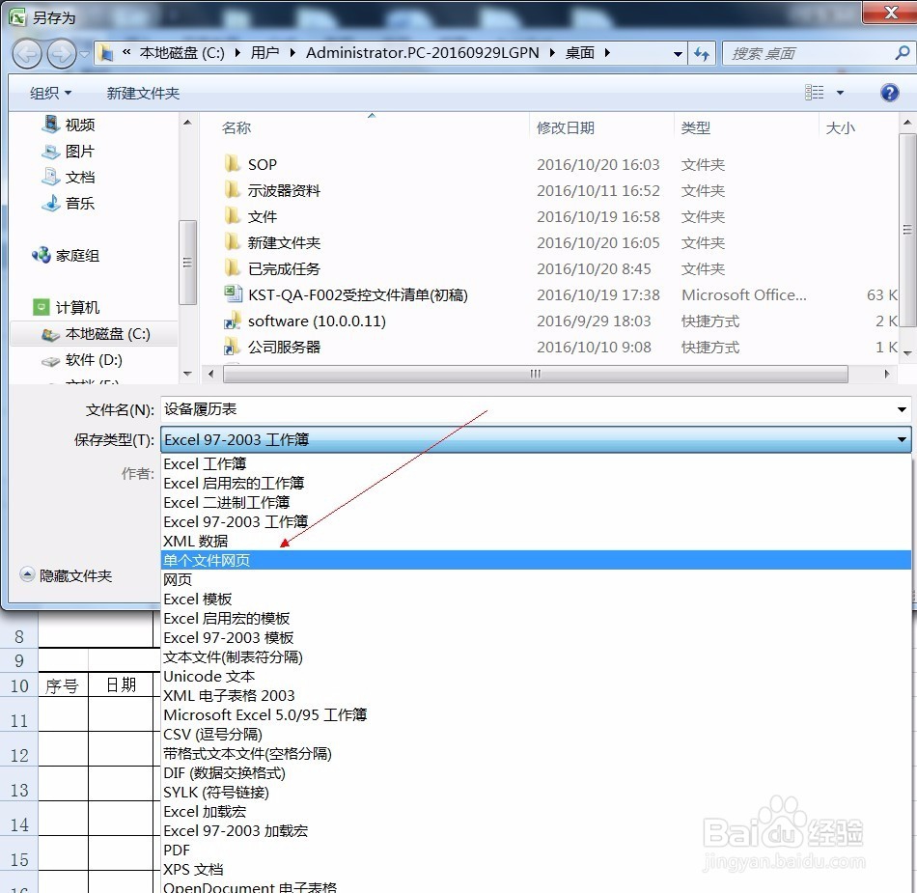Click file list vertical scrollbar down arrow
The image size is (917, 893).
pyautogui.click(x=907, y=352)
